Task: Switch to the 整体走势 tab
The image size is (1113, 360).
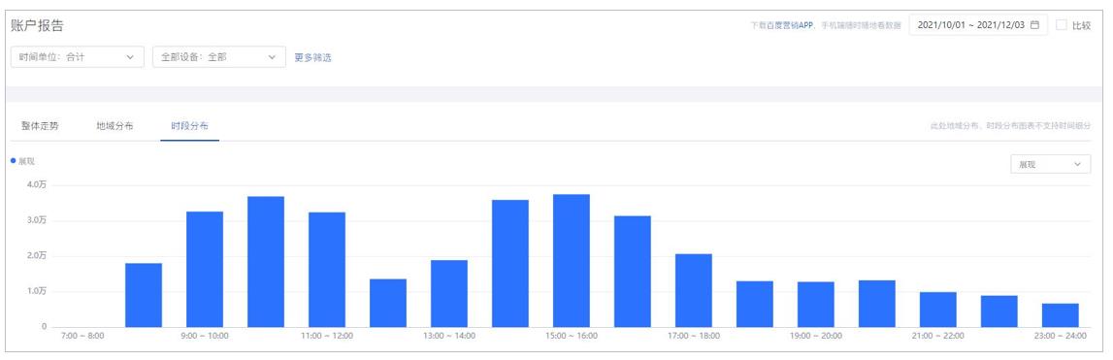Action: pos(40,126)
